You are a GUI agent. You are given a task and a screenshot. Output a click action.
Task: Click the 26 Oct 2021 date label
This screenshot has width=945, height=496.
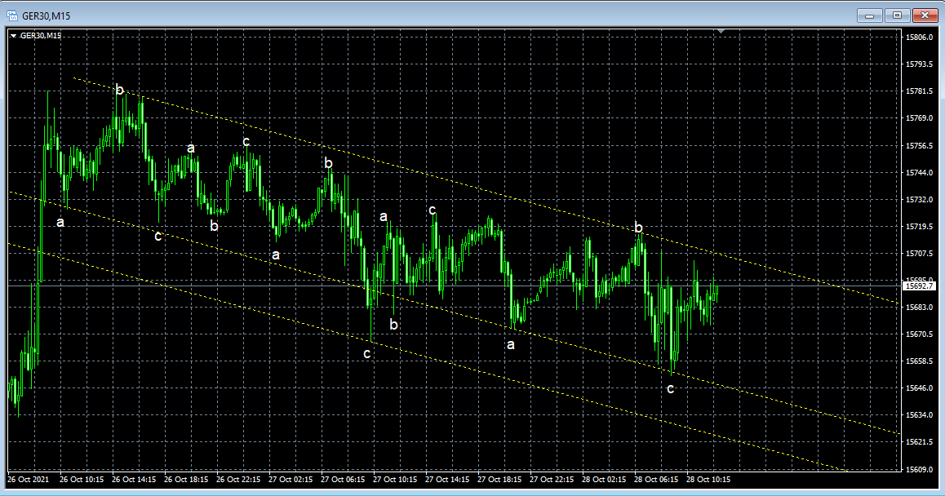click(29, 480)
